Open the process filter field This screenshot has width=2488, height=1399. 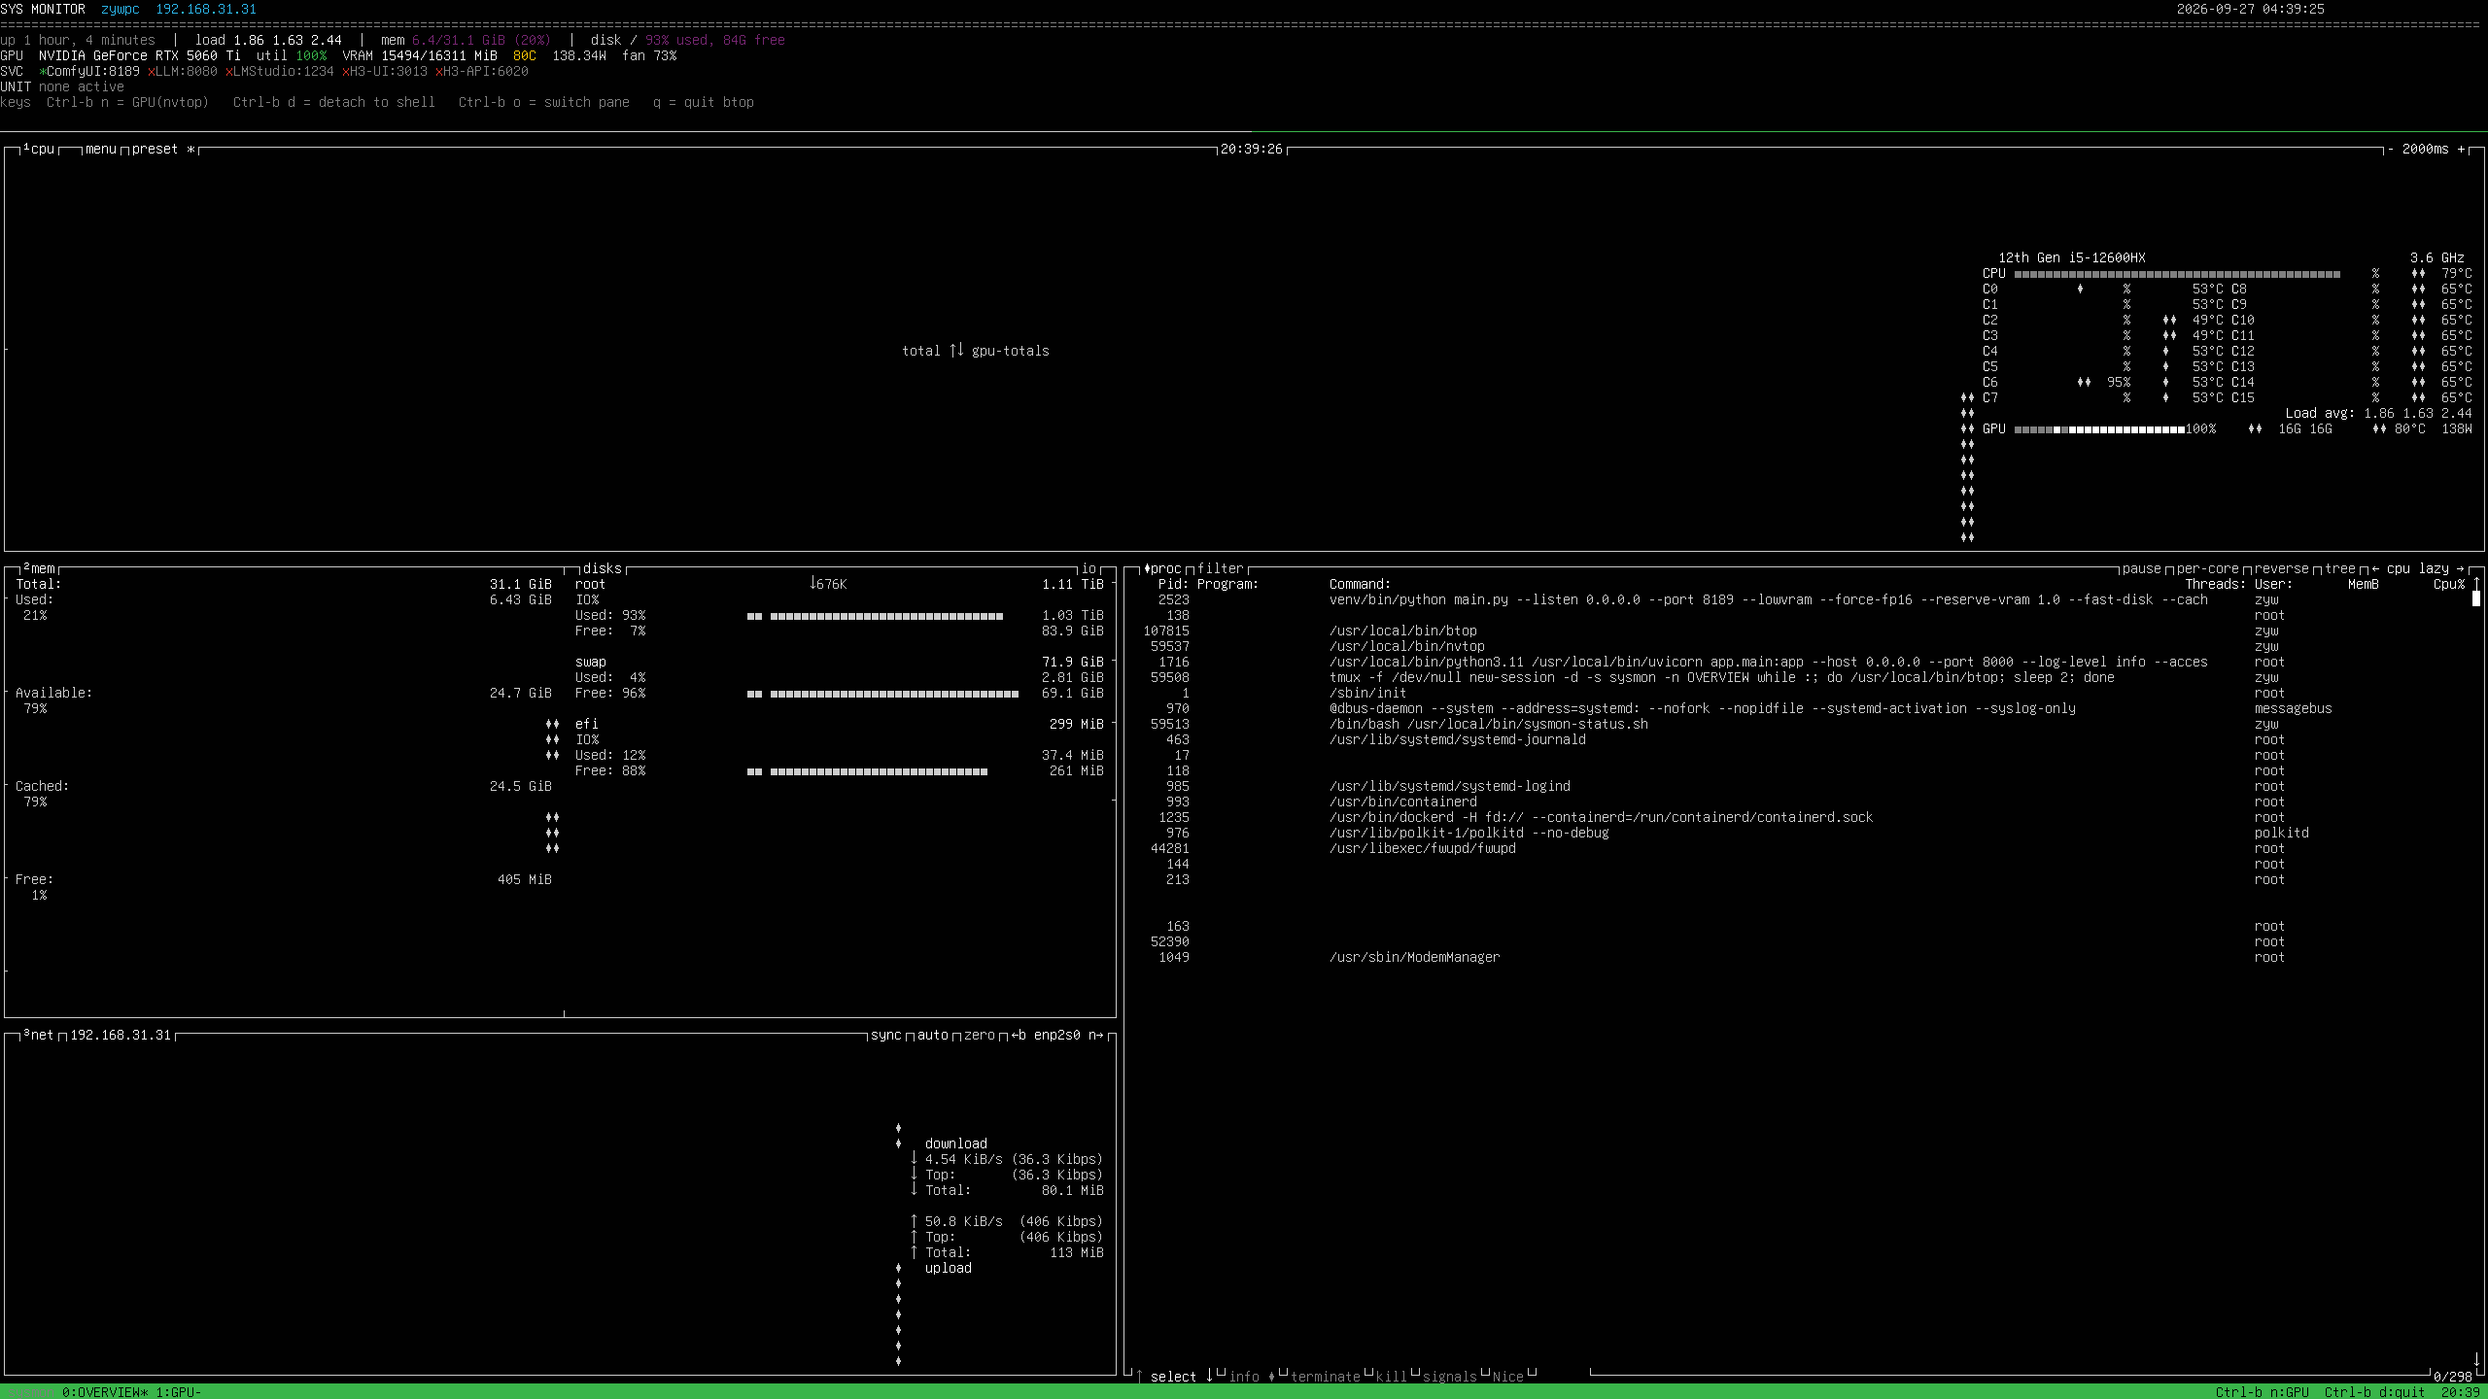pyautogui.click(x=1221, y=568)
